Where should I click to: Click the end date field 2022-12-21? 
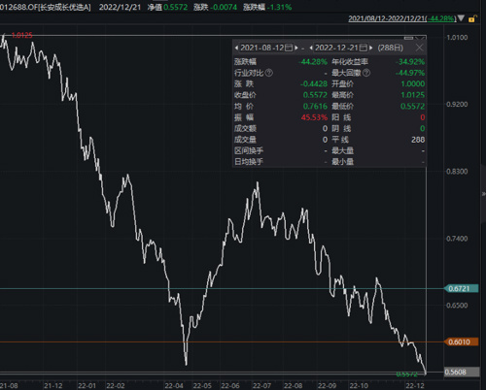point(336,48)
